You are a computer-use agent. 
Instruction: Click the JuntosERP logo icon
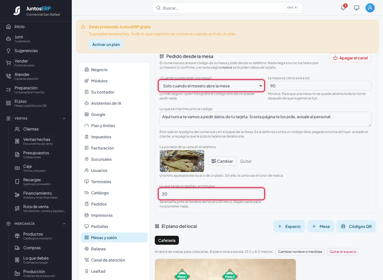click(x=17, y=11)
